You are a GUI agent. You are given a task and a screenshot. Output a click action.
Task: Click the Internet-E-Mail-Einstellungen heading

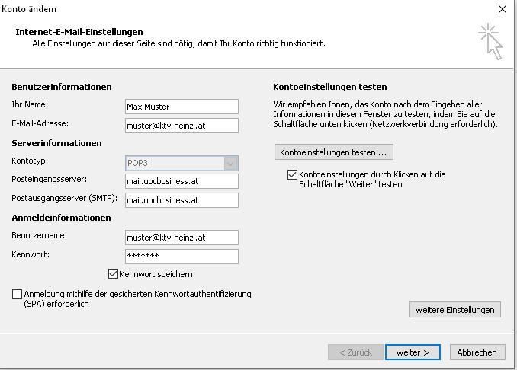click(x=79, y=32)
